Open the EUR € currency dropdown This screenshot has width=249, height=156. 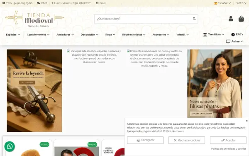(241, 3)
